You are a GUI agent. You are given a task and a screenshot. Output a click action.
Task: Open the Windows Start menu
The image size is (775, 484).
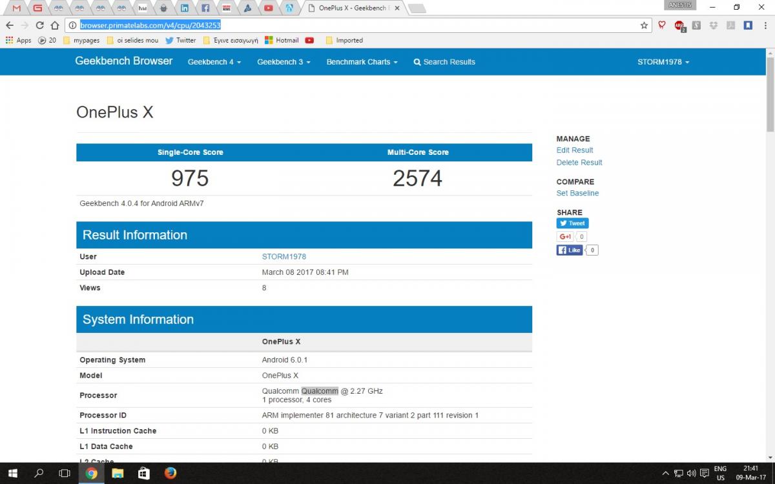click(x=12, y=473)
